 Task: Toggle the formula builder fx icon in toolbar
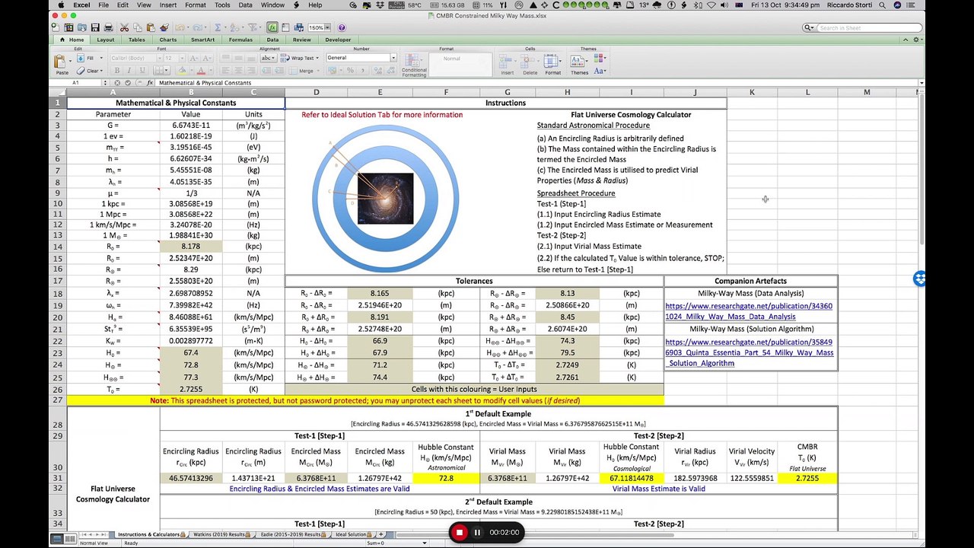point(272,27)
